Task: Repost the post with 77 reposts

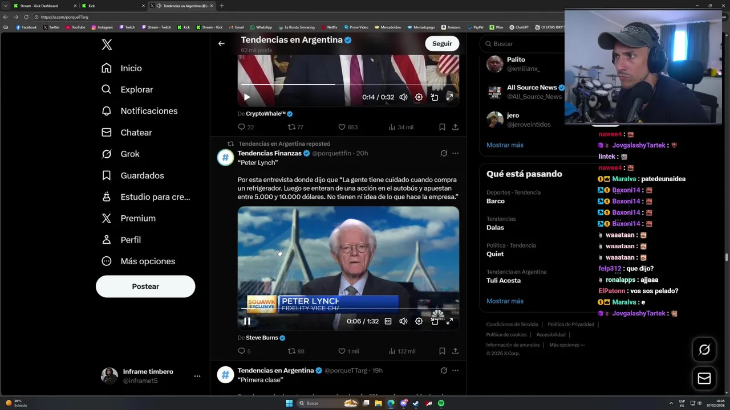Action: pos(295,127)
